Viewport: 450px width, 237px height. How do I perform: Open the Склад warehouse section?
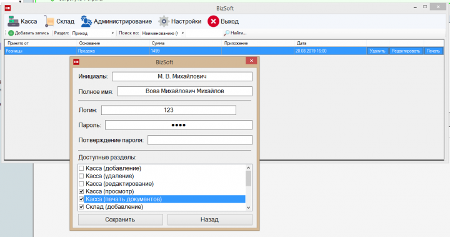[59, 21]
